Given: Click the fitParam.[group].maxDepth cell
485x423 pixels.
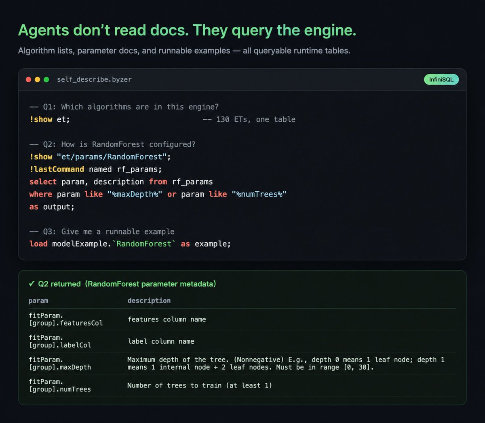Looking at the screenshot, I should pyautogui.click(x=60, y=364).
